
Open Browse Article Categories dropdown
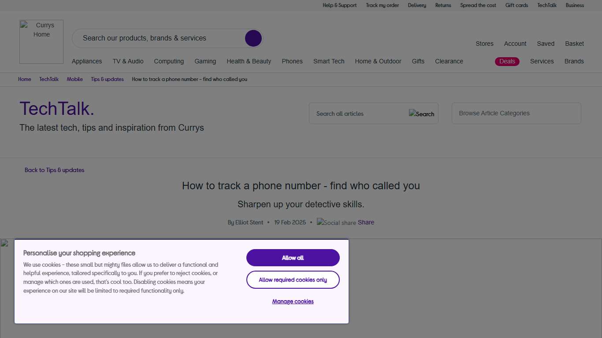[516, 113]
